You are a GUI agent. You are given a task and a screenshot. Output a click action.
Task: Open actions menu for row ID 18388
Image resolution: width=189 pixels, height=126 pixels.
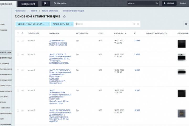point(22,111)
